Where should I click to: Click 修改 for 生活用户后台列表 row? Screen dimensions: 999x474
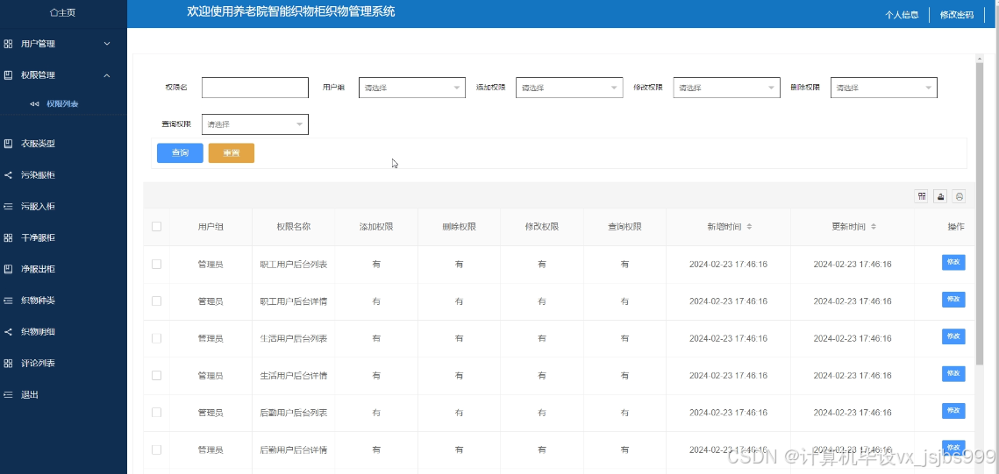[x=953, y=336]
